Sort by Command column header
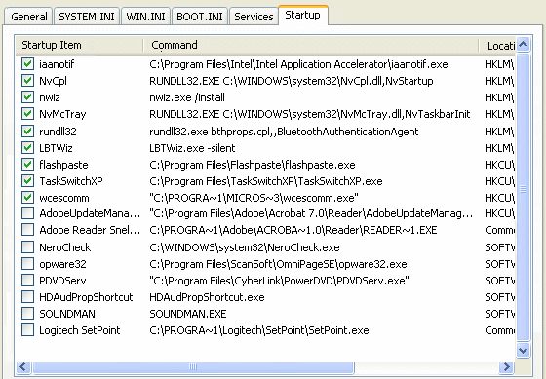Image resolution: width=546 pixels, height=379 pixels. [311, 45]
